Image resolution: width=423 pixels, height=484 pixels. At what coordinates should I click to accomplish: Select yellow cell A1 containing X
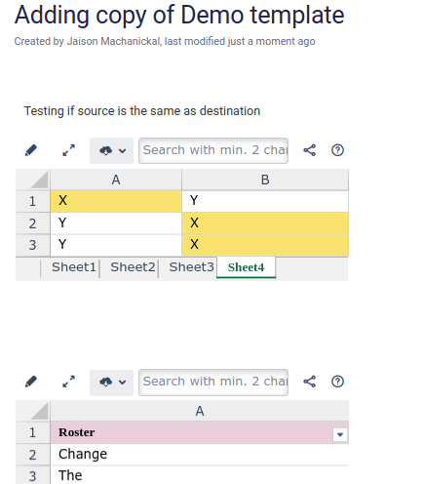116,201
